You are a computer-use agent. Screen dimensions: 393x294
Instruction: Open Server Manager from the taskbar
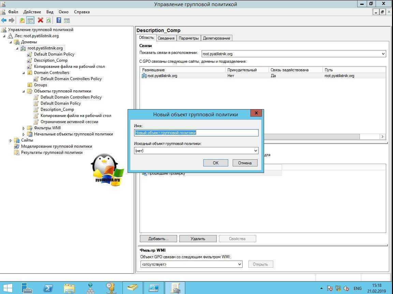27,288
